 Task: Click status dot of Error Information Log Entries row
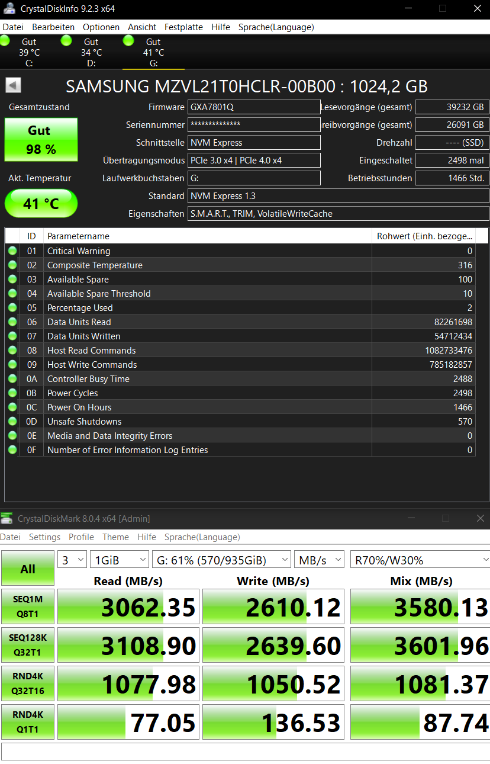point(12,450)
